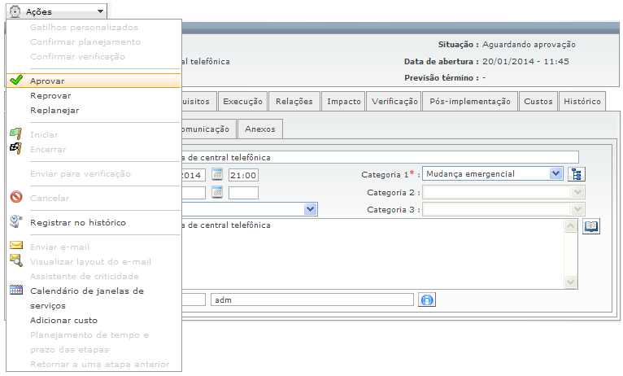Click the calendar icon beside the 21:00 time field
The width and height of the screenshot is (623, 376).
[217, 174]
